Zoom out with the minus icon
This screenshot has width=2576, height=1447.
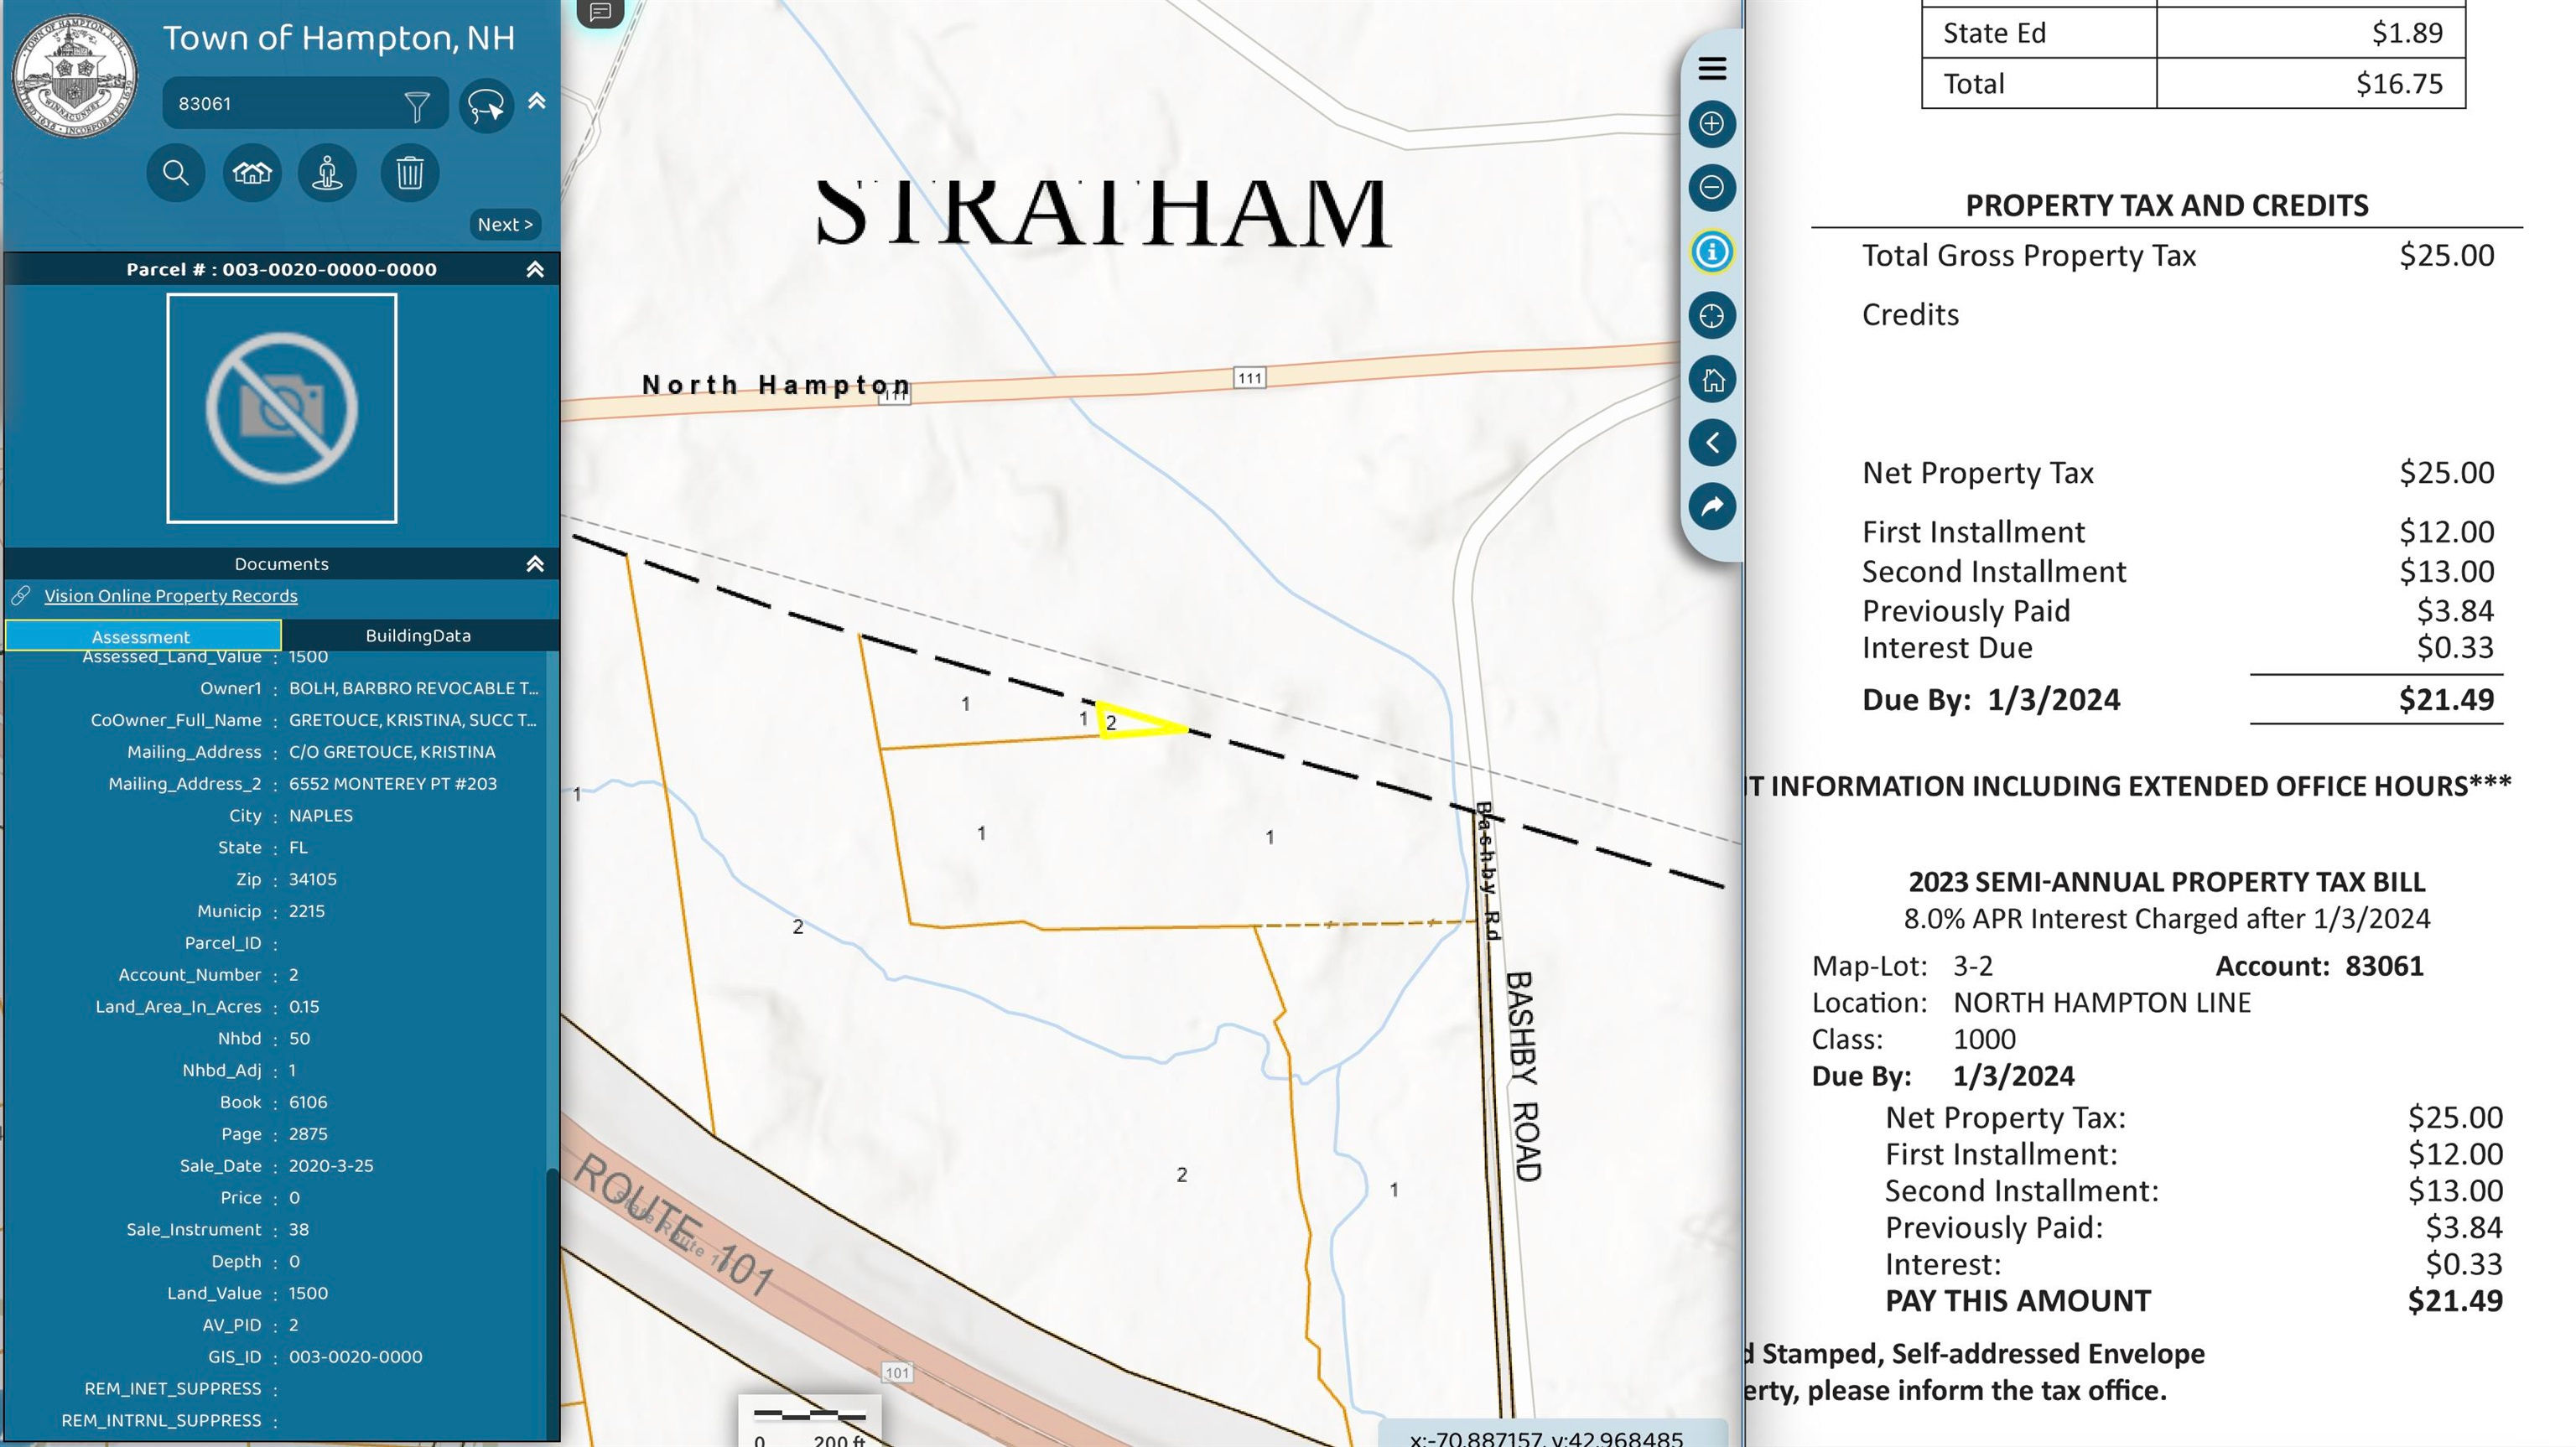(x=1712, y=187)
